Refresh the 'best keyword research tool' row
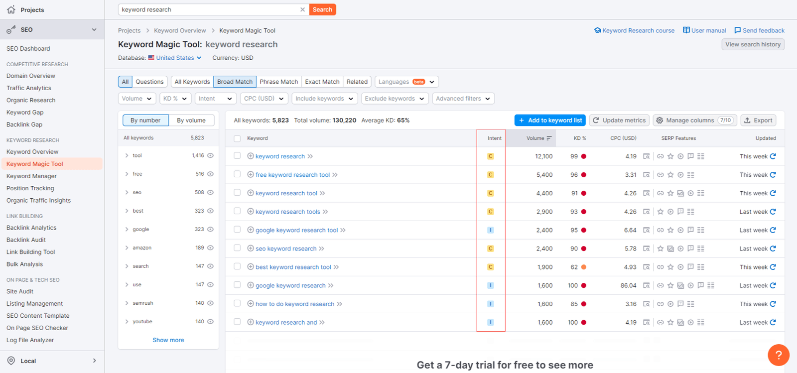This screenshot has height=373, width=797. coord(773,267)
